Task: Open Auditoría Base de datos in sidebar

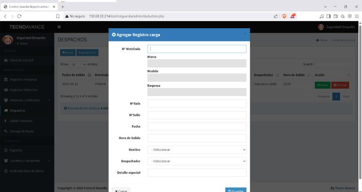Action: click(27, 171)
